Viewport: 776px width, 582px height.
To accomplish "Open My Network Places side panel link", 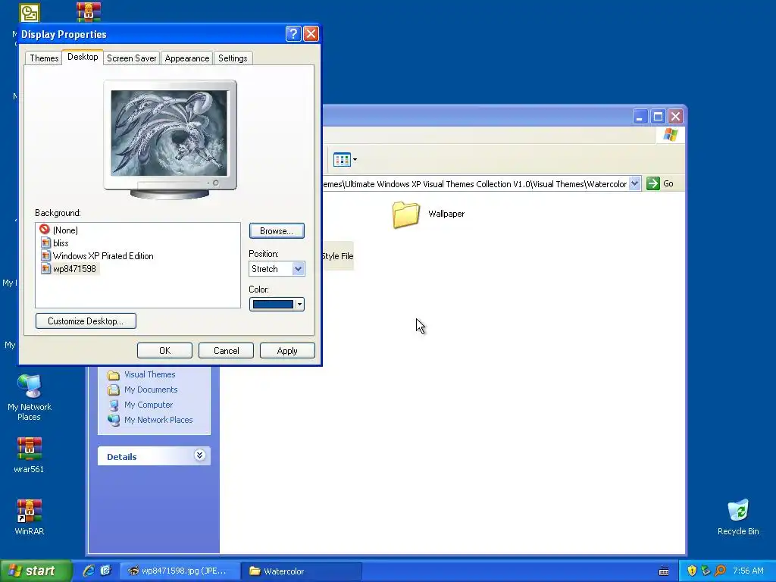I will point(158,420).
